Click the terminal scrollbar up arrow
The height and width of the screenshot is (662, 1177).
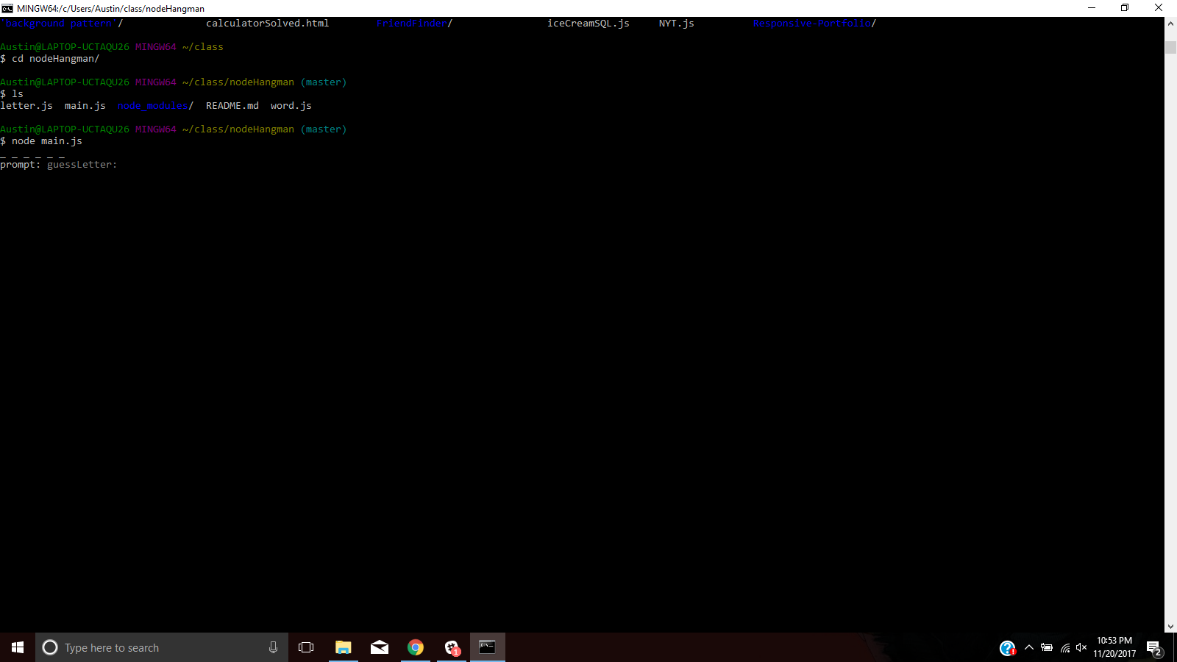pos(1170,24)
